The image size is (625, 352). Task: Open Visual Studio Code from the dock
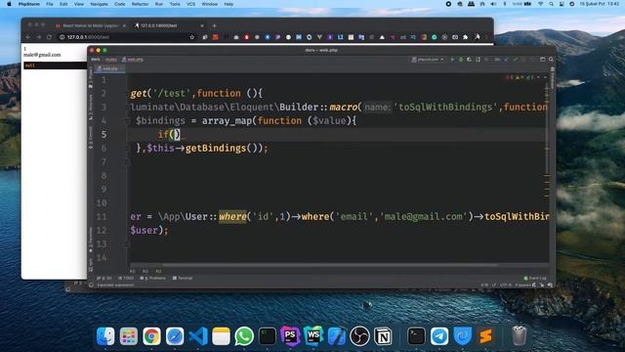click(198, 336)
